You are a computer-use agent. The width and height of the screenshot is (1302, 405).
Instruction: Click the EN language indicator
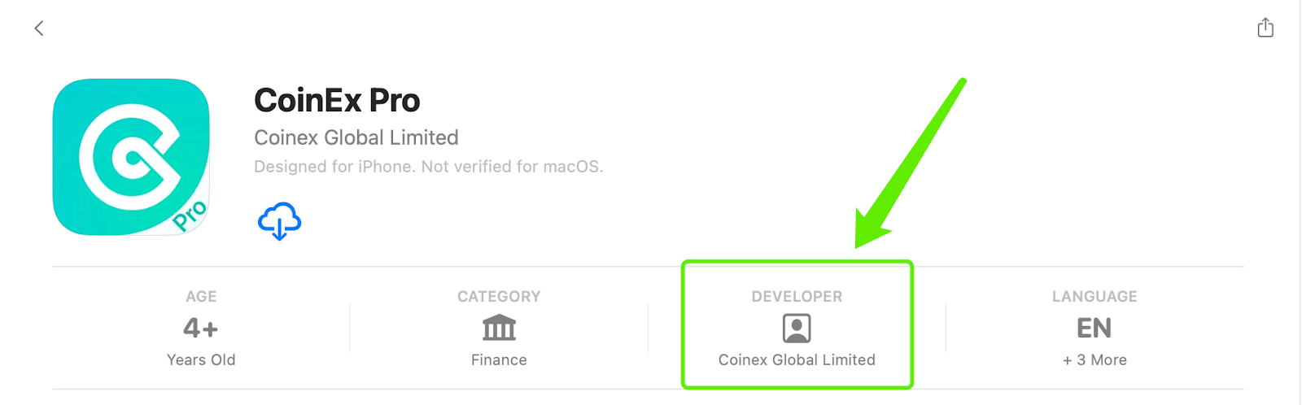1094,328
